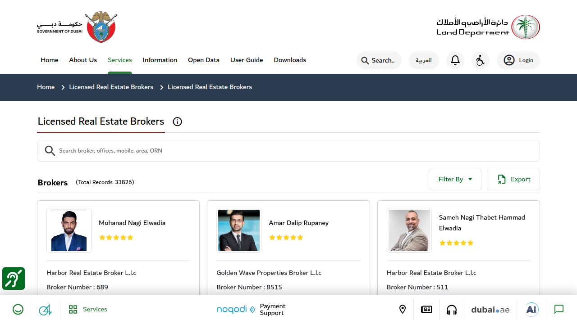Viewport: 577px width, 324px height.
Task: Open the sign language hearing assistance widget
Action: coord(14,279)
